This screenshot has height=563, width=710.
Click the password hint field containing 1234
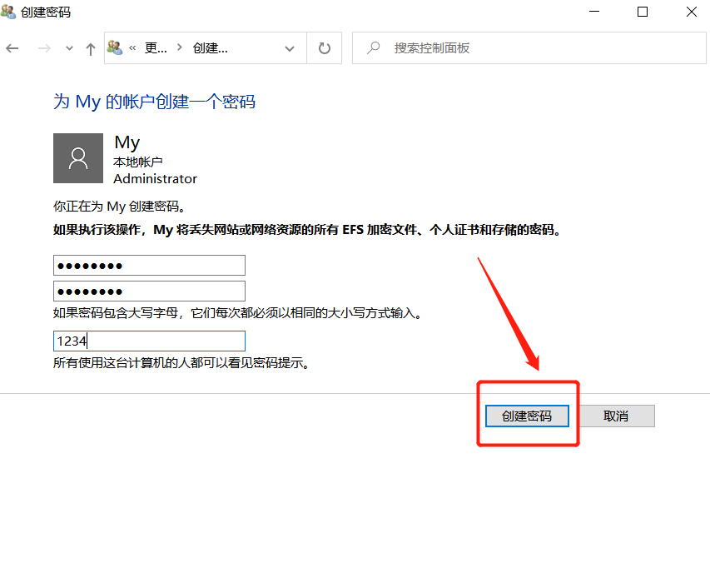click(148, 340)
